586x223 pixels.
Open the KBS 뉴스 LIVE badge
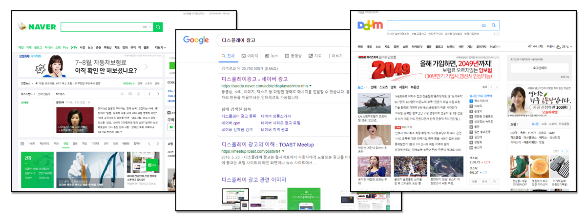pyautogui.click(x=397, y=127)
